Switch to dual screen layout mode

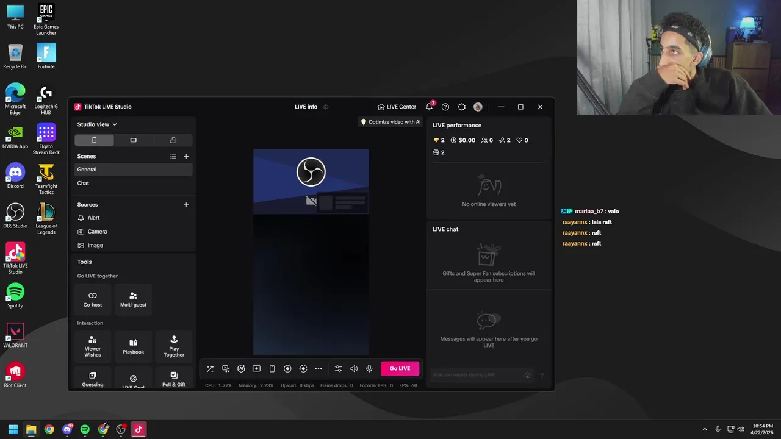(173, 140)
